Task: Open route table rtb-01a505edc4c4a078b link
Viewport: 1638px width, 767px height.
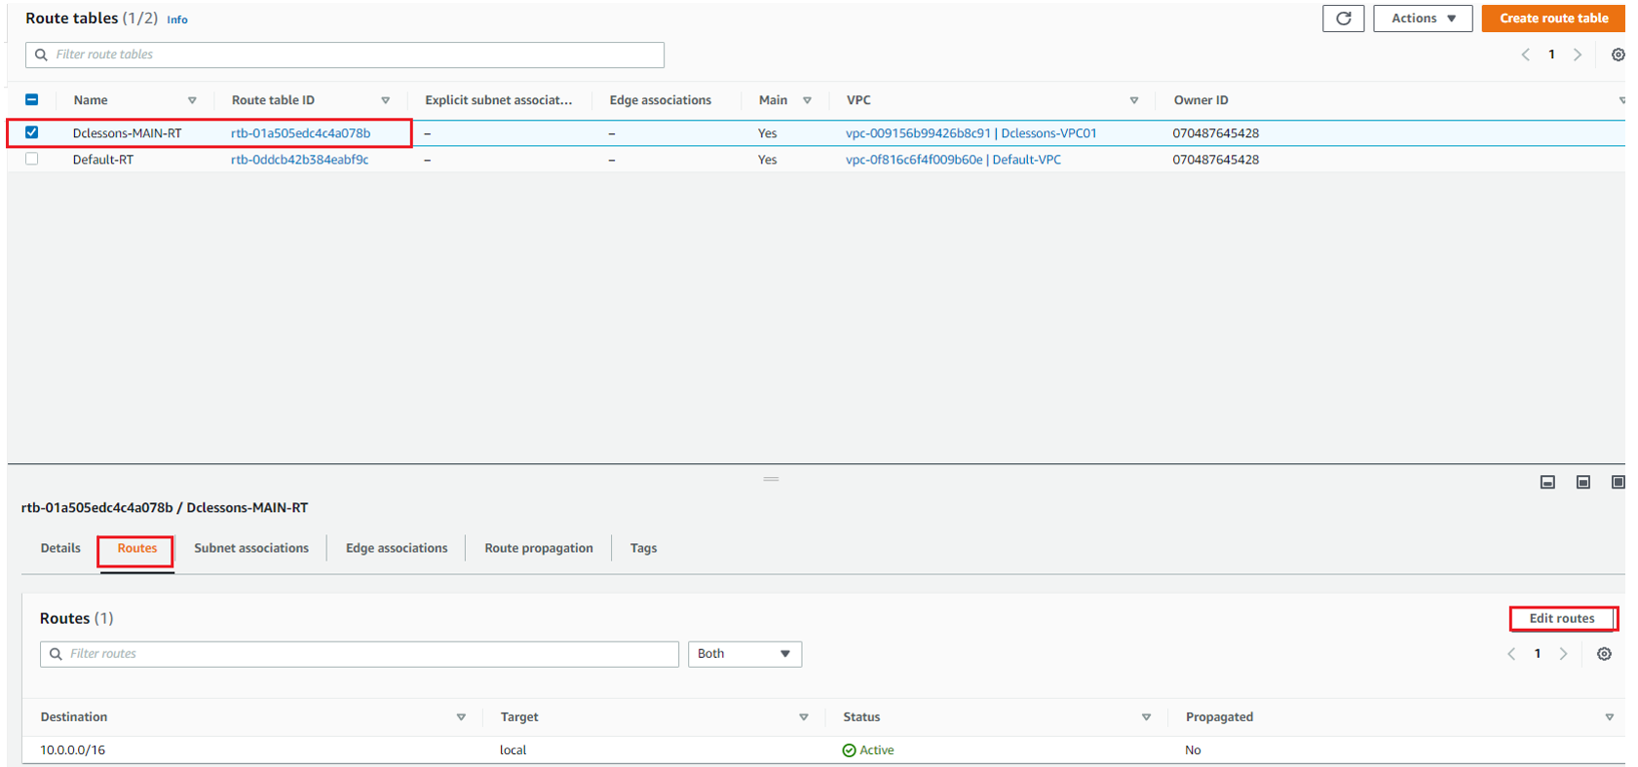Action: tap(300, 133)
